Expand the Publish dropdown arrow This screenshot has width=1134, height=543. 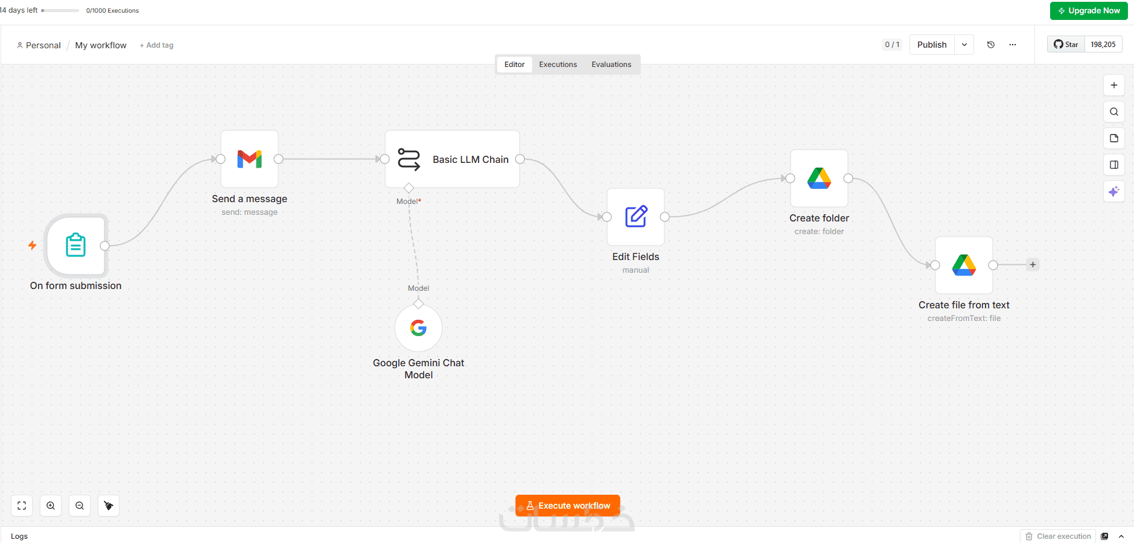tap(964, 45)
